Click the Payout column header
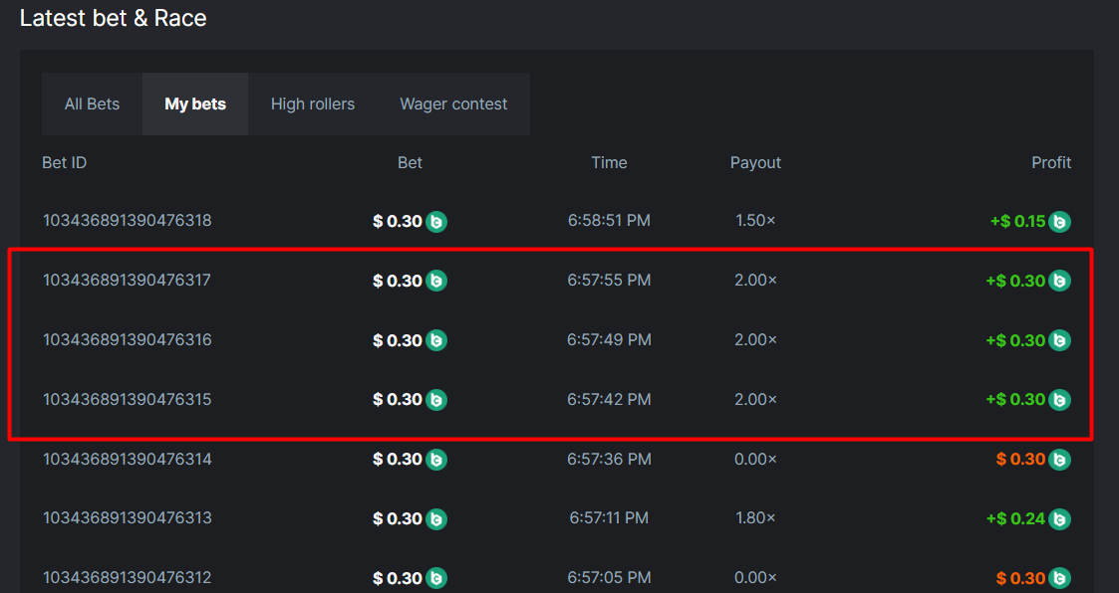1119x593 pixels. (x=755, y=162)
